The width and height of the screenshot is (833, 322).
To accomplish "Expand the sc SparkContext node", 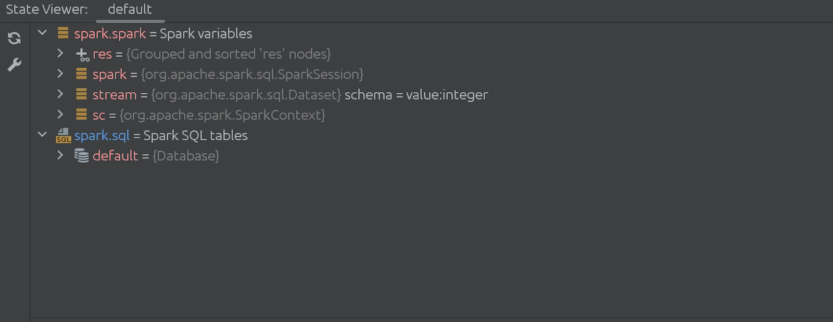I will tap(60, 114).
